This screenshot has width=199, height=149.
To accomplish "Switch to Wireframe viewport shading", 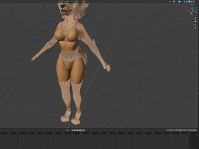I will pyautogui.click(x=187, y=2).
